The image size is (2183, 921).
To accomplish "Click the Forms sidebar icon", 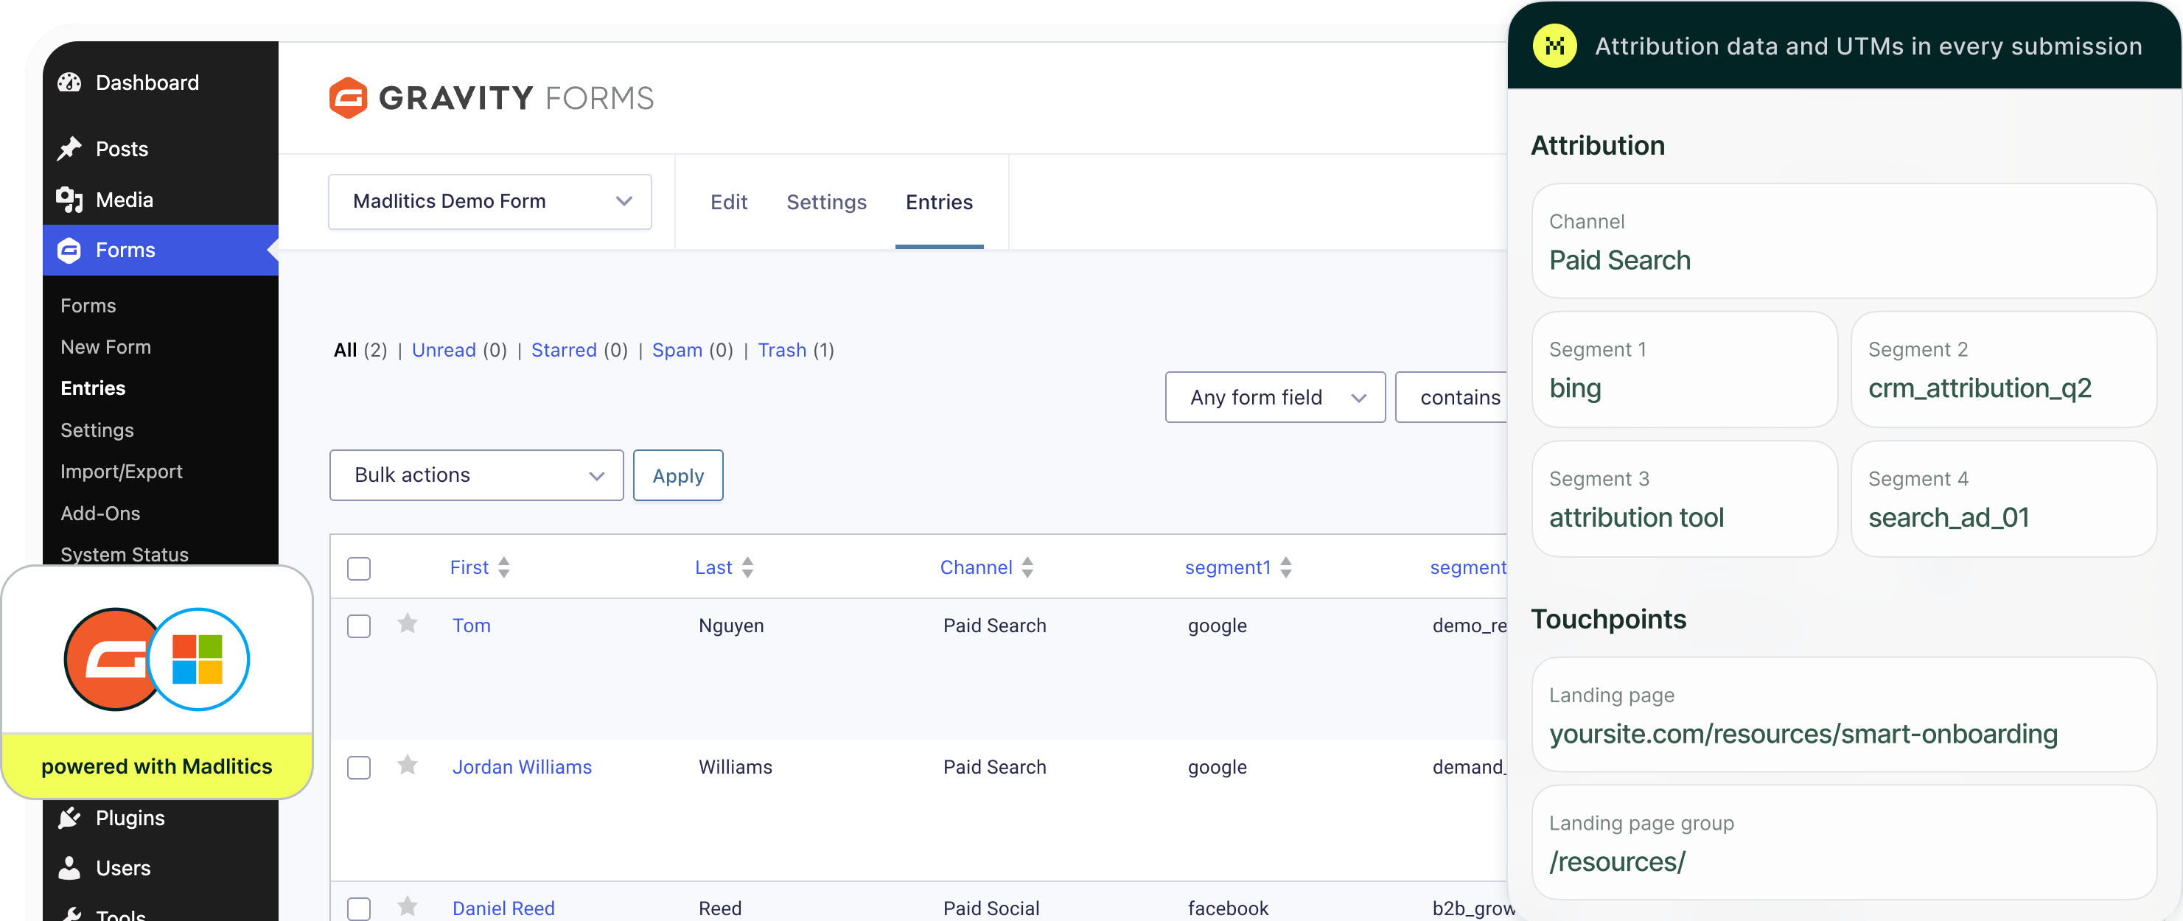I will pyautogui.click(x=69, y=250).
